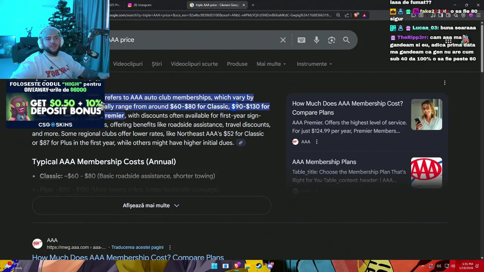Open File Explorer from the taskbar
The image size is (484, 272).
[x=247, y=266]
